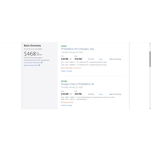The width and height of the screenshot is (151, 151).
Task: View Details for the departing flight
Action: point(63,71)
